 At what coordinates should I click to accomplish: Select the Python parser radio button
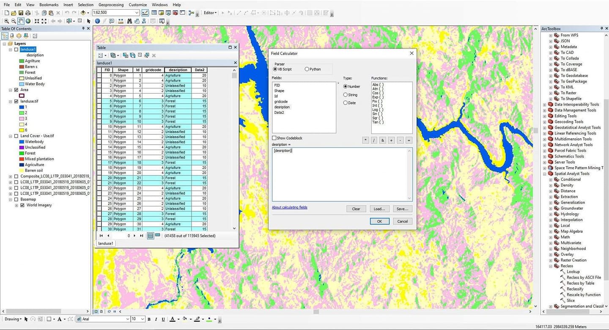[307, 69]
